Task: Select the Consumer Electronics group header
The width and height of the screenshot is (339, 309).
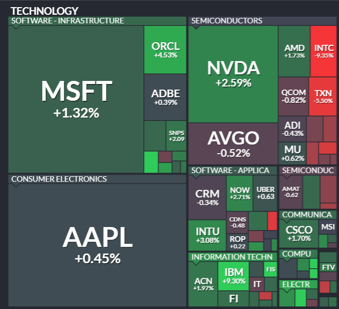Action: point(59,179)
